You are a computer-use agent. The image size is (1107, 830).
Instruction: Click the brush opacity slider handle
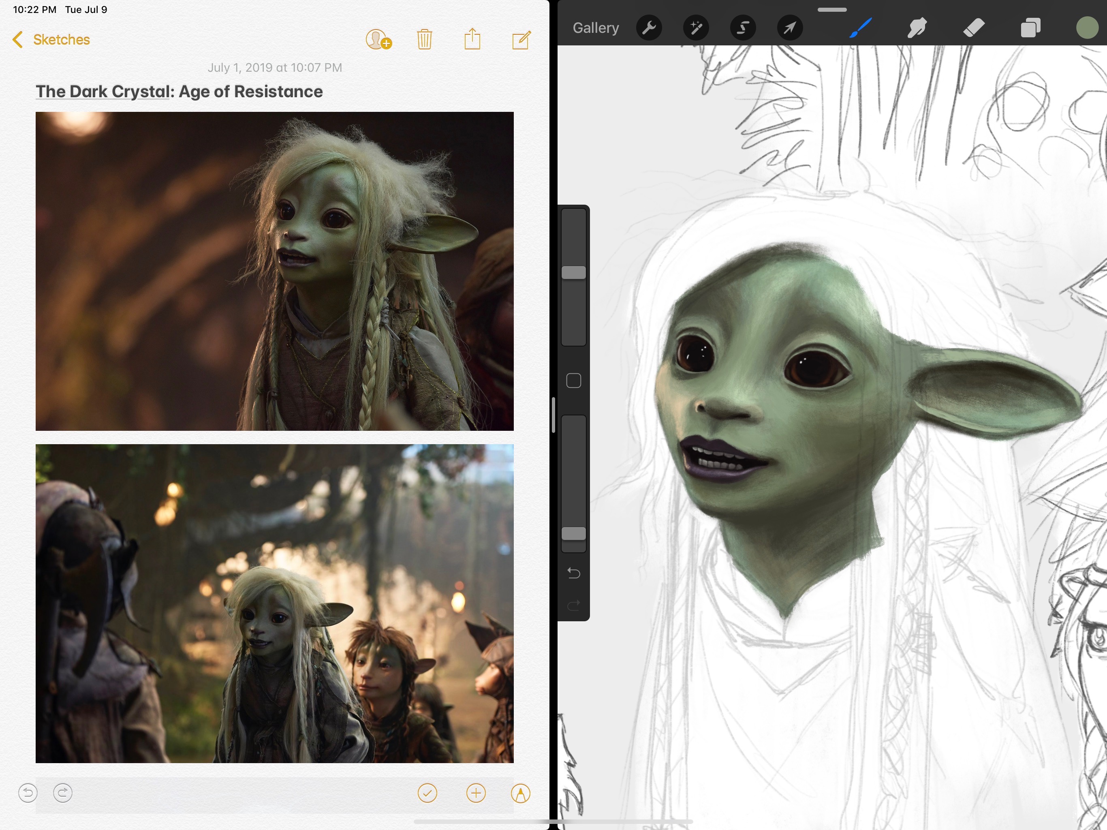click(573, 534)
